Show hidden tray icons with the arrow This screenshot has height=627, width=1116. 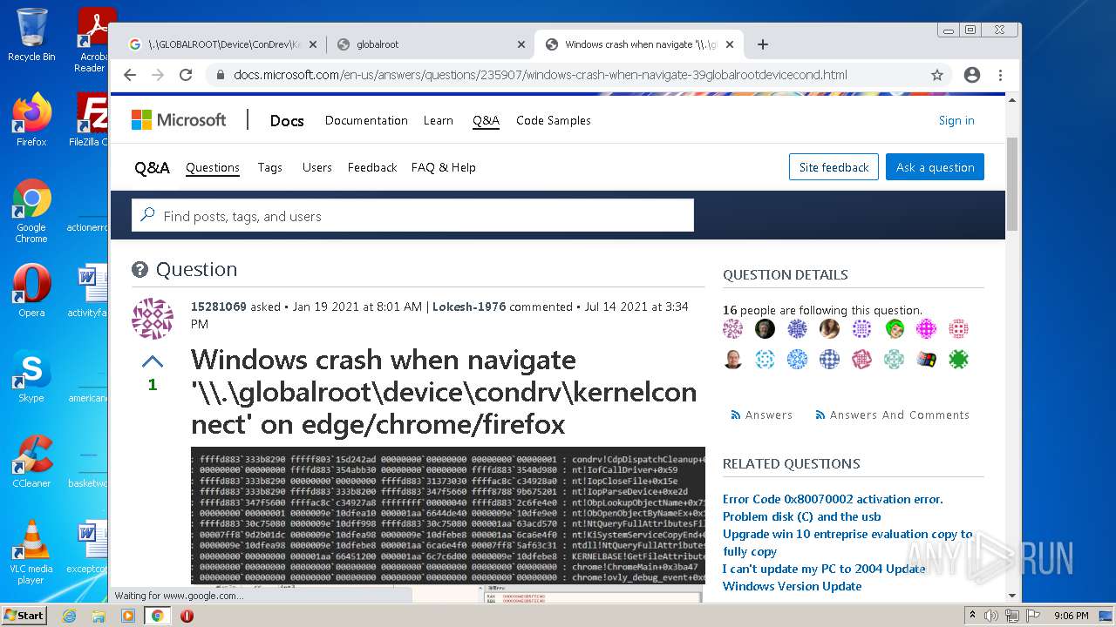pyautogui.click(x=973, y=616)
